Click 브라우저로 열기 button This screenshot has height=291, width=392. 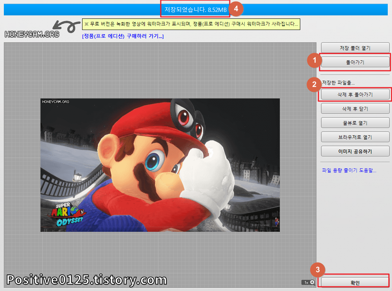355,137
